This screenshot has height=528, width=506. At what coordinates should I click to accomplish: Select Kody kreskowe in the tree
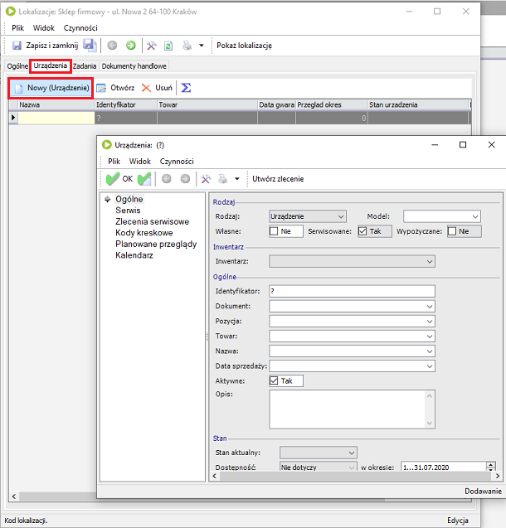(x=144, y=233)
